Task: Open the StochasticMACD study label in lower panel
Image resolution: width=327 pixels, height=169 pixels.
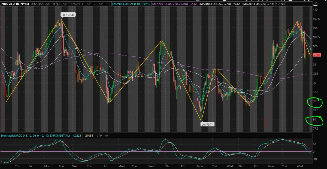Action: (x=35, y=135)
